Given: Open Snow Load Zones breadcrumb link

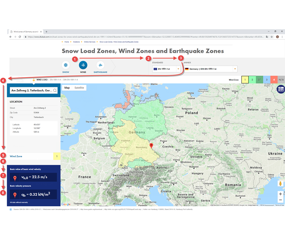Looking at the screenshot, I should 119,42.
